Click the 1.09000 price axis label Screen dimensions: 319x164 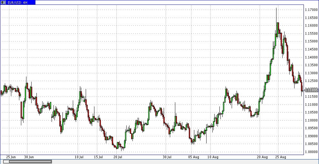(x=311, y=136)
